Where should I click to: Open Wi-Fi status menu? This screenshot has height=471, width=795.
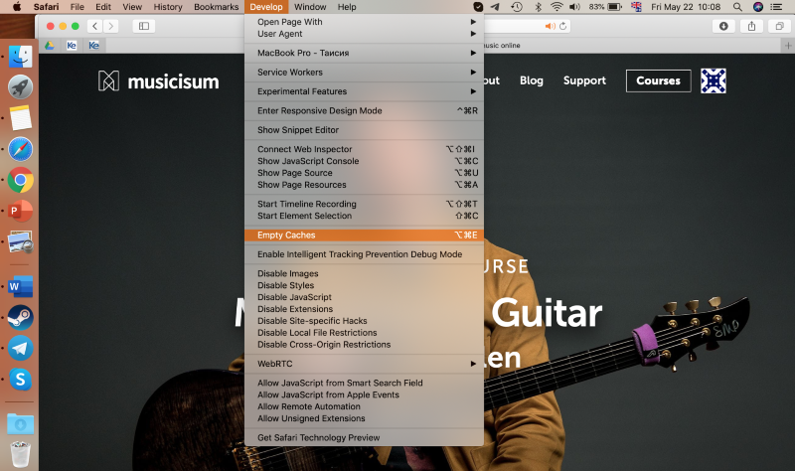[x=556, y=7]
